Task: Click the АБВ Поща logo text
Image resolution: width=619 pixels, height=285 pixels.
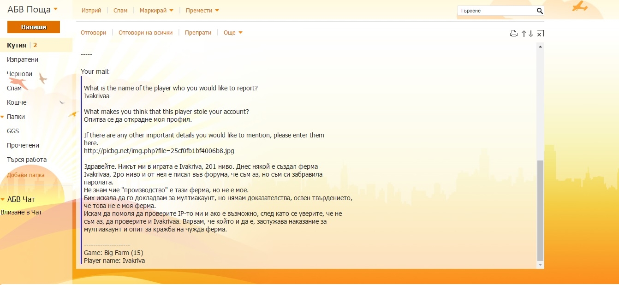Action: tap(29, 9)
